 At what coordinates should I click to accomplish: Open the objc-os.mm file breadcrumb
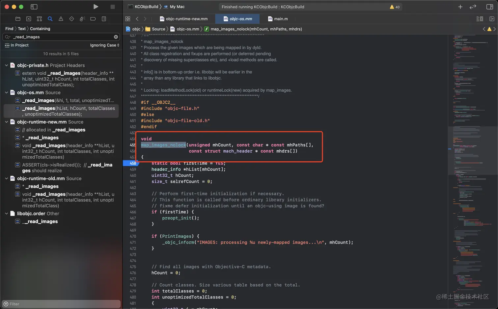point(185,29)
